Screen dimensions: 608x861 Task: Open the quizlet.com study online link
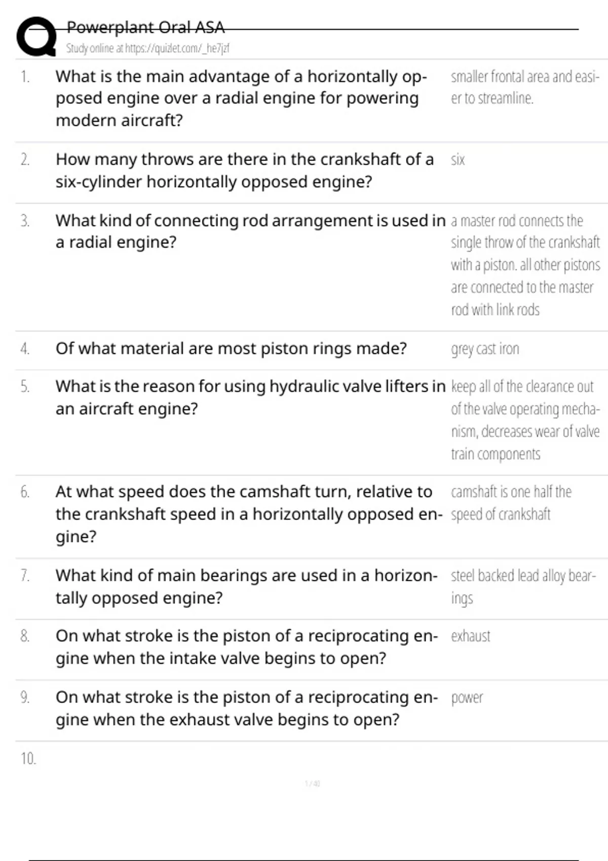147,49
